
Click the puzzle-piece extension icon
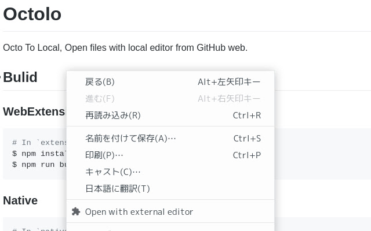click(76, 211)
